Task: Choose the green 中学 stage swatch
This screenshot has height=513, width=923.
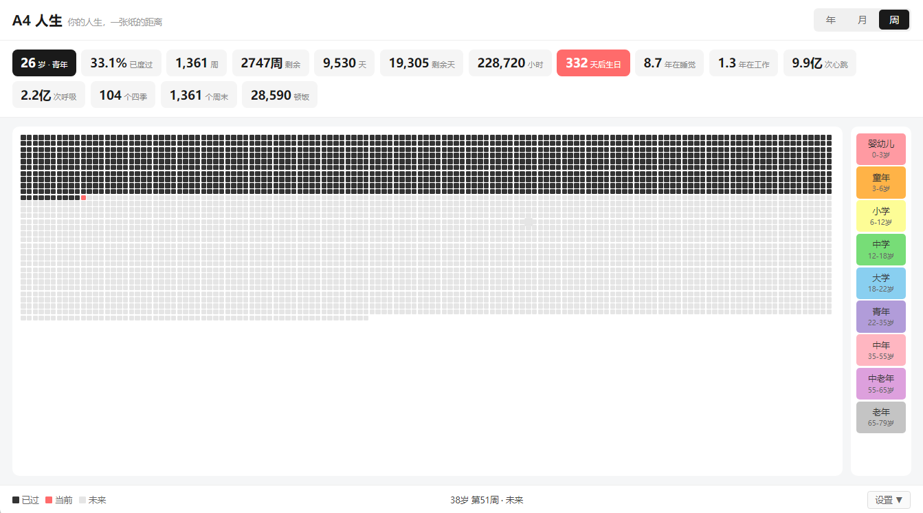Action: point(881,249)
